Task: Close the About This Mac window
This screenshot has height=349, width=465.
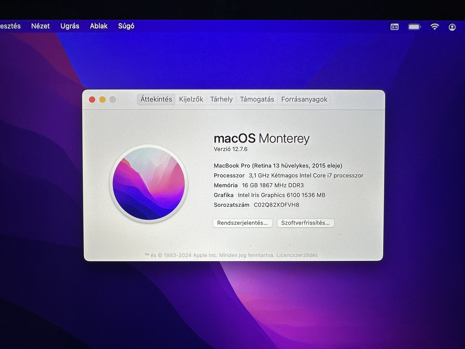Action: 92,99
